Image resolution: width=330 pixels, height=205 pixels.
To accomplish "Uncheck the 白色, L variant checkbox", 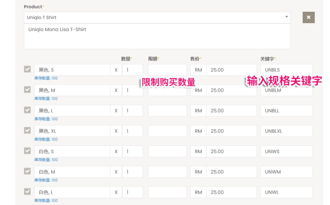I will [x=27, y=191].
